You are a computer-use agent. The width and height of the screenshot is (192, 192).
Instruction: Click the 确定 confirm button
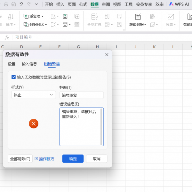73,159
